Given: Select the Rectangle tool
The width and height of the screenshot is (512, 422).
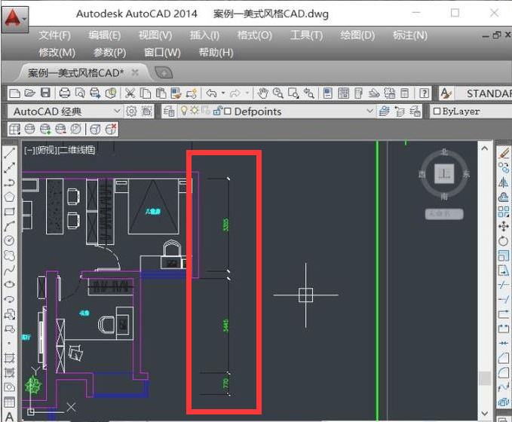Looking at the screenshot, I should pyautogui.click(x=10, y=211).
